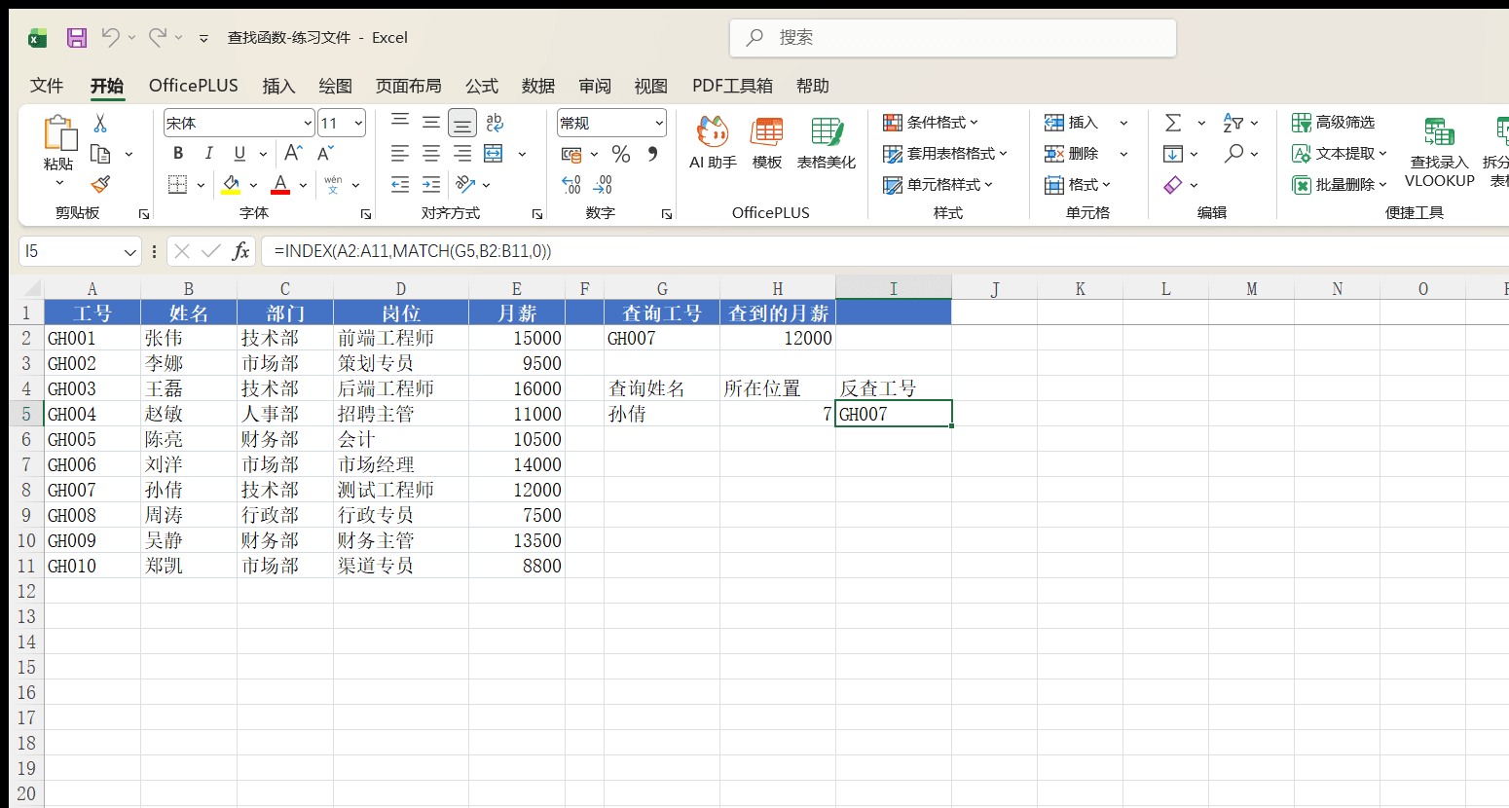This screenshot has width=1509, height=808.
Task: Open fill color dropdown arrow
Action: coord(253,185)
